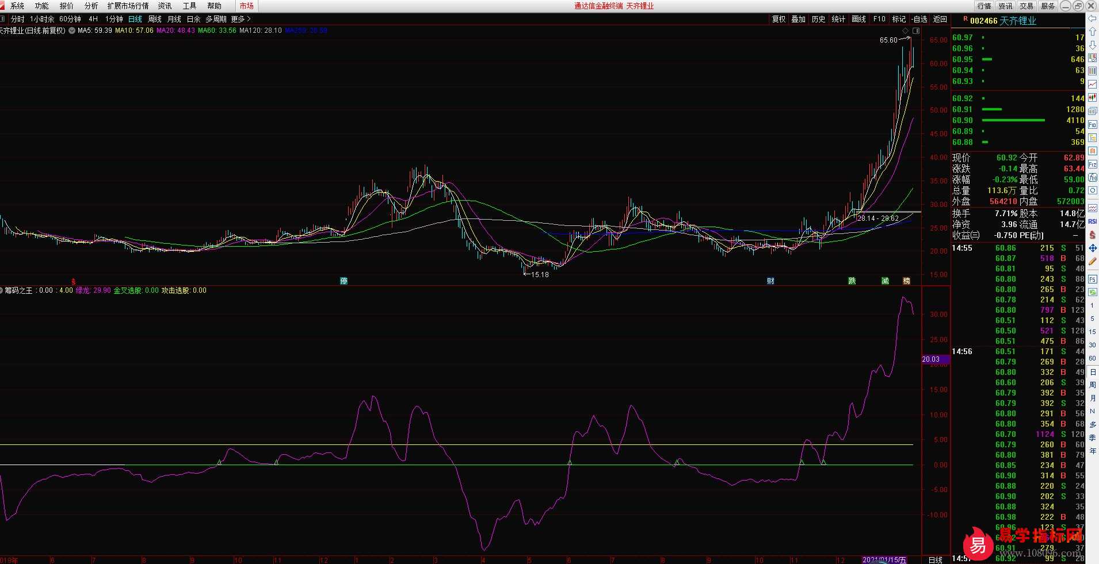This screenshot has width=1099, height=564.
Task: Click the back arrow icon in the sidebar
Action: [1092, 18]
